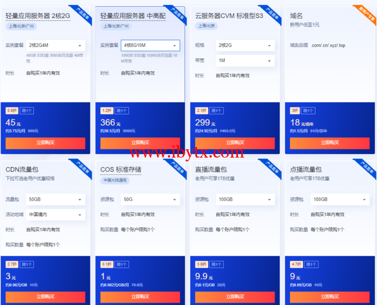The image size is (377, 305).
Task: Expand the 1M bandwidth dropdown
Action: (245, 60)
